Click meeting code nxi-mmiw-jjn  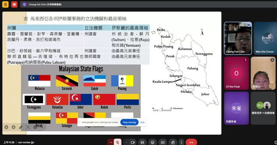26,142
